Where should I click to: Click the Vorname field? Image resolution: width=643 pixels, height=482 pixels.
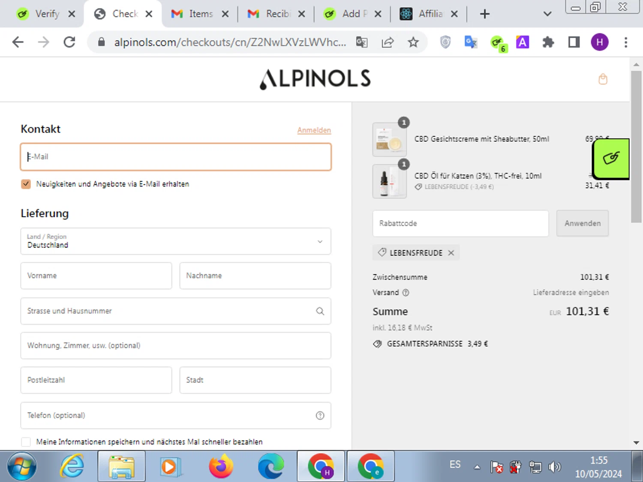tap(96, 275)
